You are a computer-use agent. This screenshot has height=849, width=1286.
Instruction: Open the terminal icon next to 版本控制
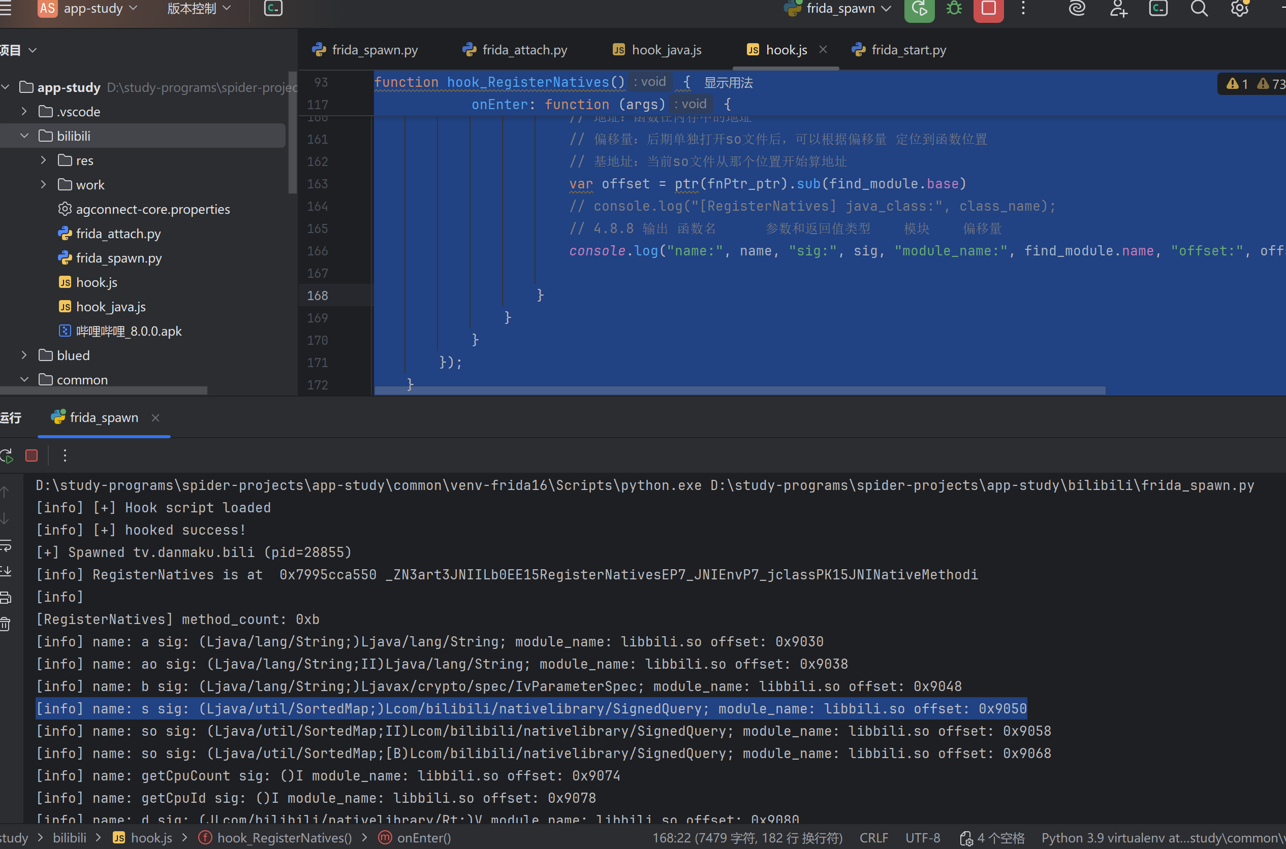coord(273,8)
